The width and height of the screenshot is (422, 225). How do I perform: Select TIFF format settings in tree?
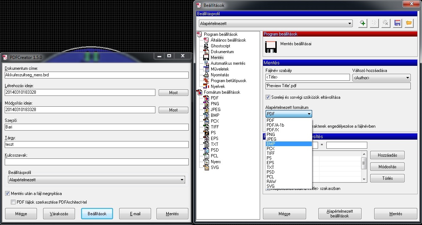215,127
